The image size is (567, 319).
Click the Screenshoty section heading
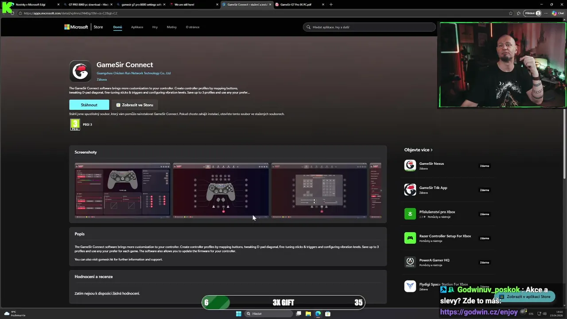point(85,152)
